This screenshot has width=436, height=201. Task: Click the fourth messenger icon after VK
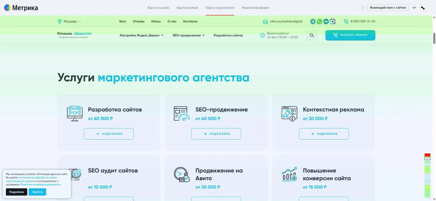pyautogui.click(x=333, y=21)
